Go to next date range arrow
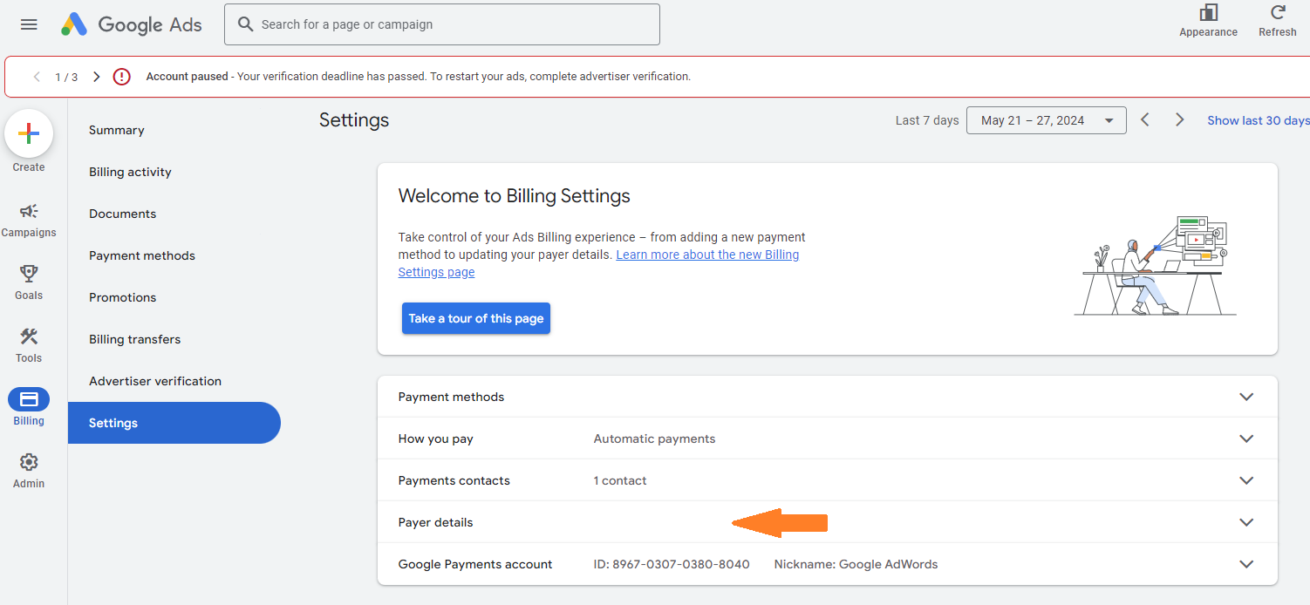Viewport: 1310px width, 605px height. 1179,119
